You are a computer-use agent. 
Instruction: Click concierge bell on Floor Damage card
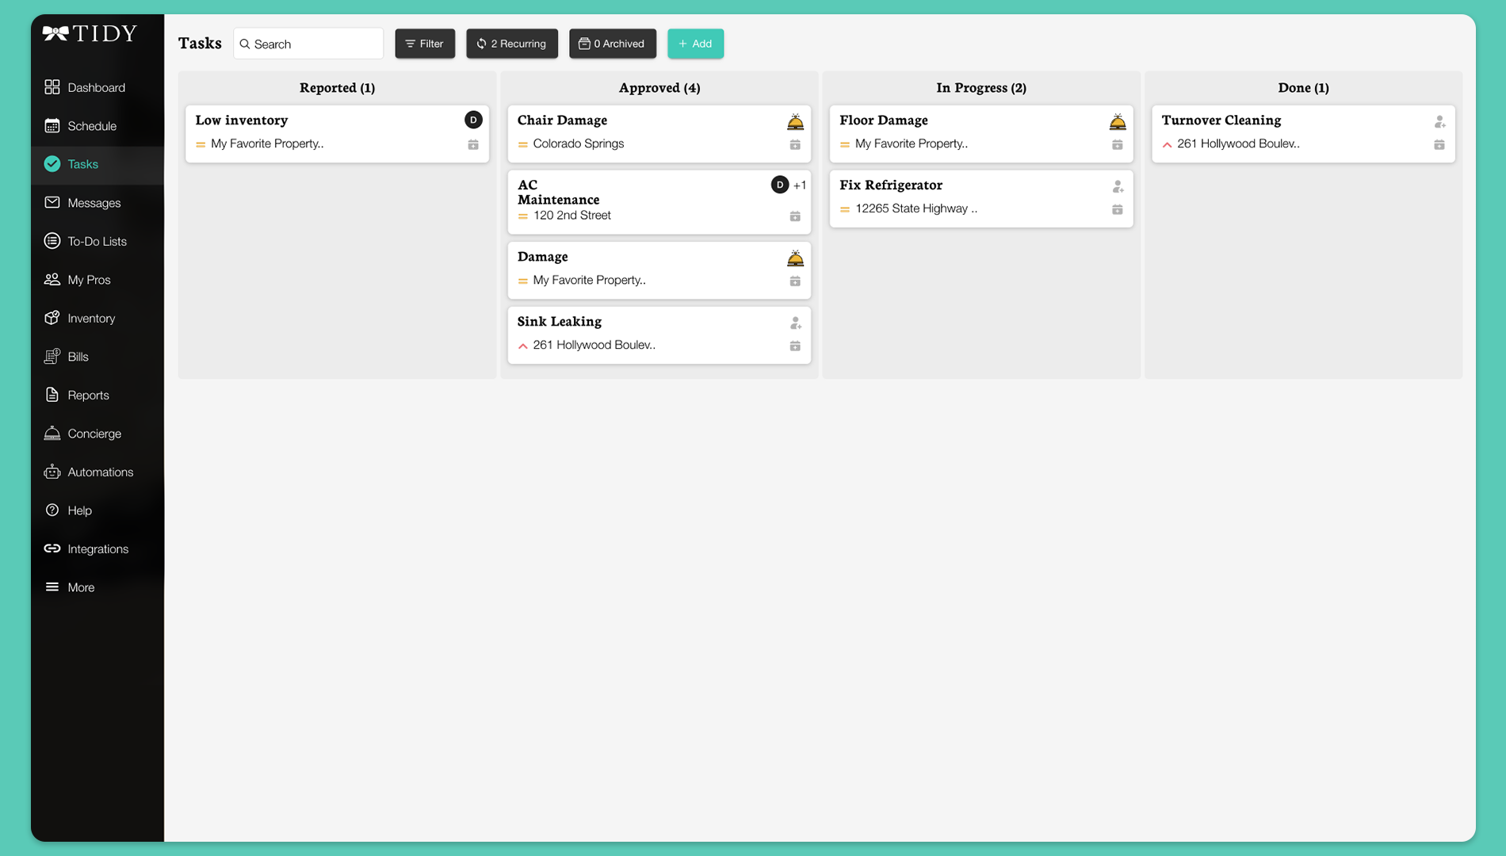tap(1118, 122)
